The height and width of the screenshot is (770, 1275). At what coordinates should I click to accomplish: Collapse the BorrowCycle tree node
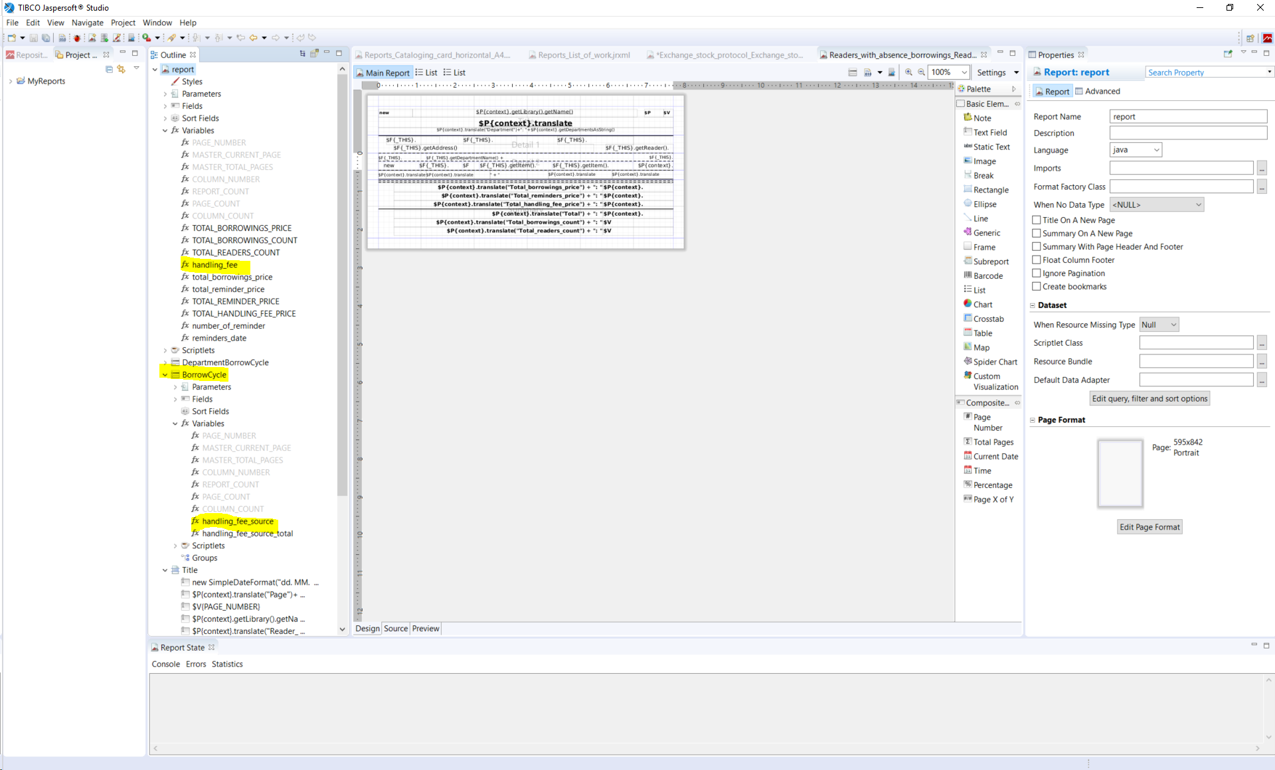coord(165,375)
